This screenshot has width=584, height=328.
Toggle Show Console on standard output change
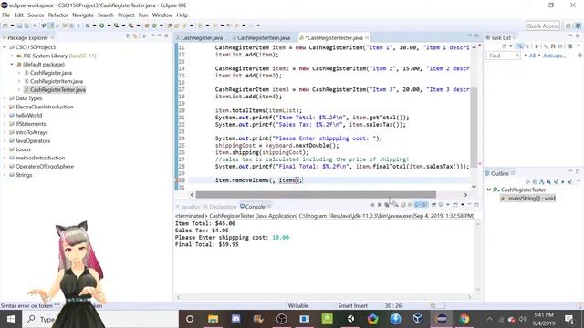(x=418, y=204)
